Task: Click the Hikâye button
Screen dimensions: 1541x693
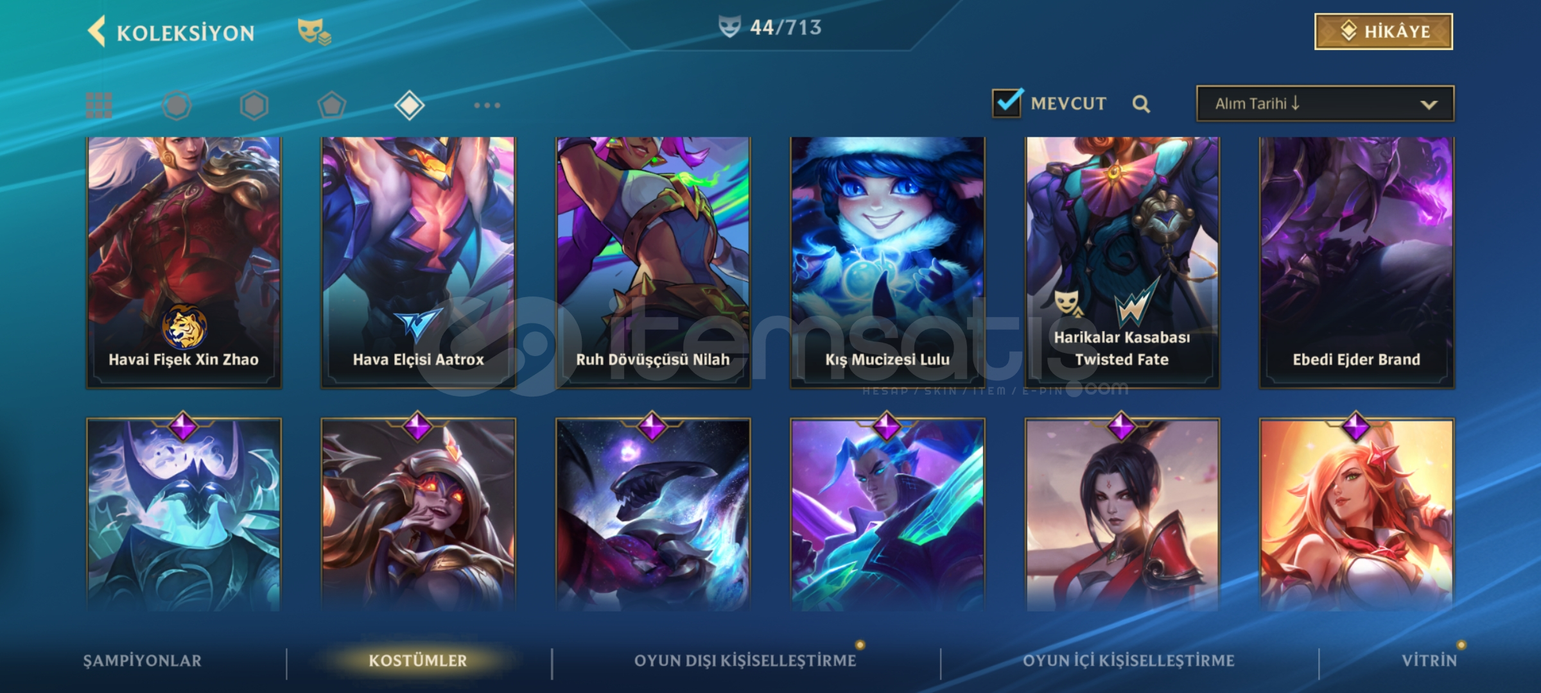Action: tap(1384, 31)
